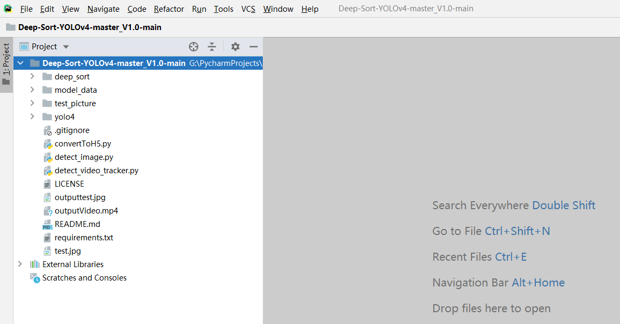Click the Scratches and Consoles icon
Image resolution: width=620 pixels, height=324 pixels.
pos(35,278)
